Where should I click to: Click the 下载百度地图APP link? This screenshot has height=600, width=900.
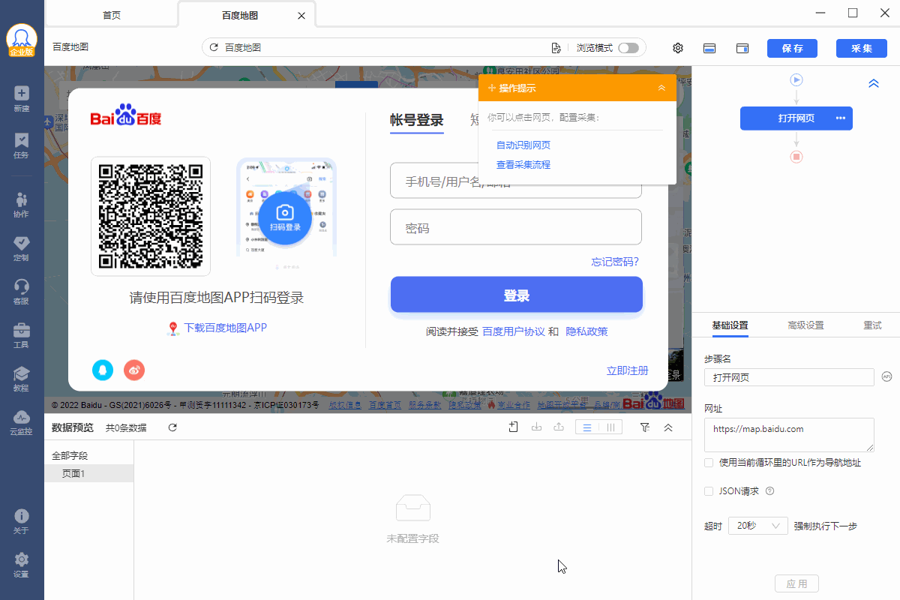225,328
